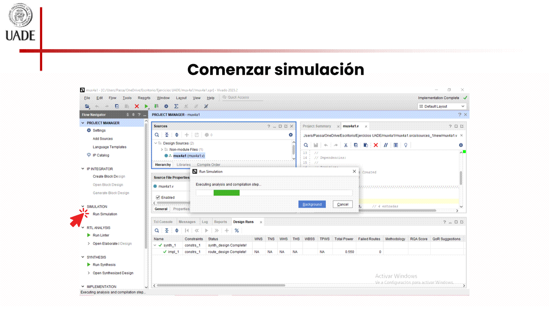Click the Cancel button in dialog
549x309 pixels.
pyautogui.click(x=343, y=204)
